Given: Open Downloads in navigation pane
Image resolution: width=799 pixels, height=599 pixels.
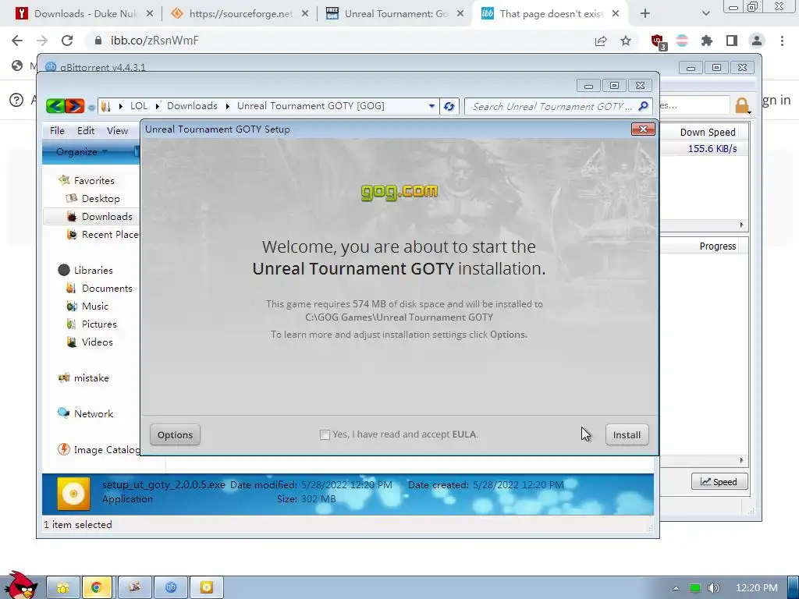Looking at the screenshot, I should (x=106, y=217).
